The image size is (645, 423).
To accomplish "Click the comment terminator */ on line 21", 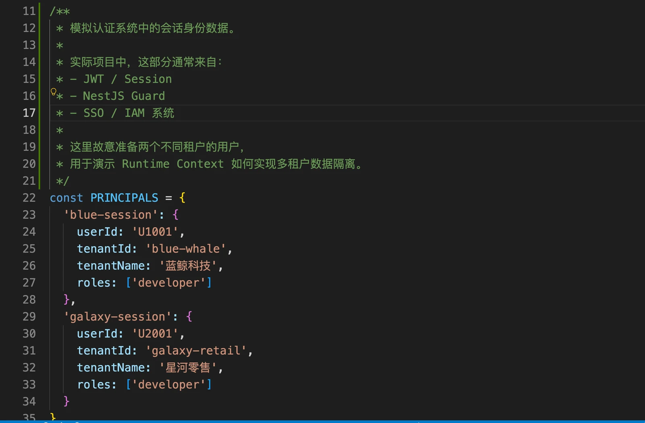I will pyautogui.click(x=63, y=181).
